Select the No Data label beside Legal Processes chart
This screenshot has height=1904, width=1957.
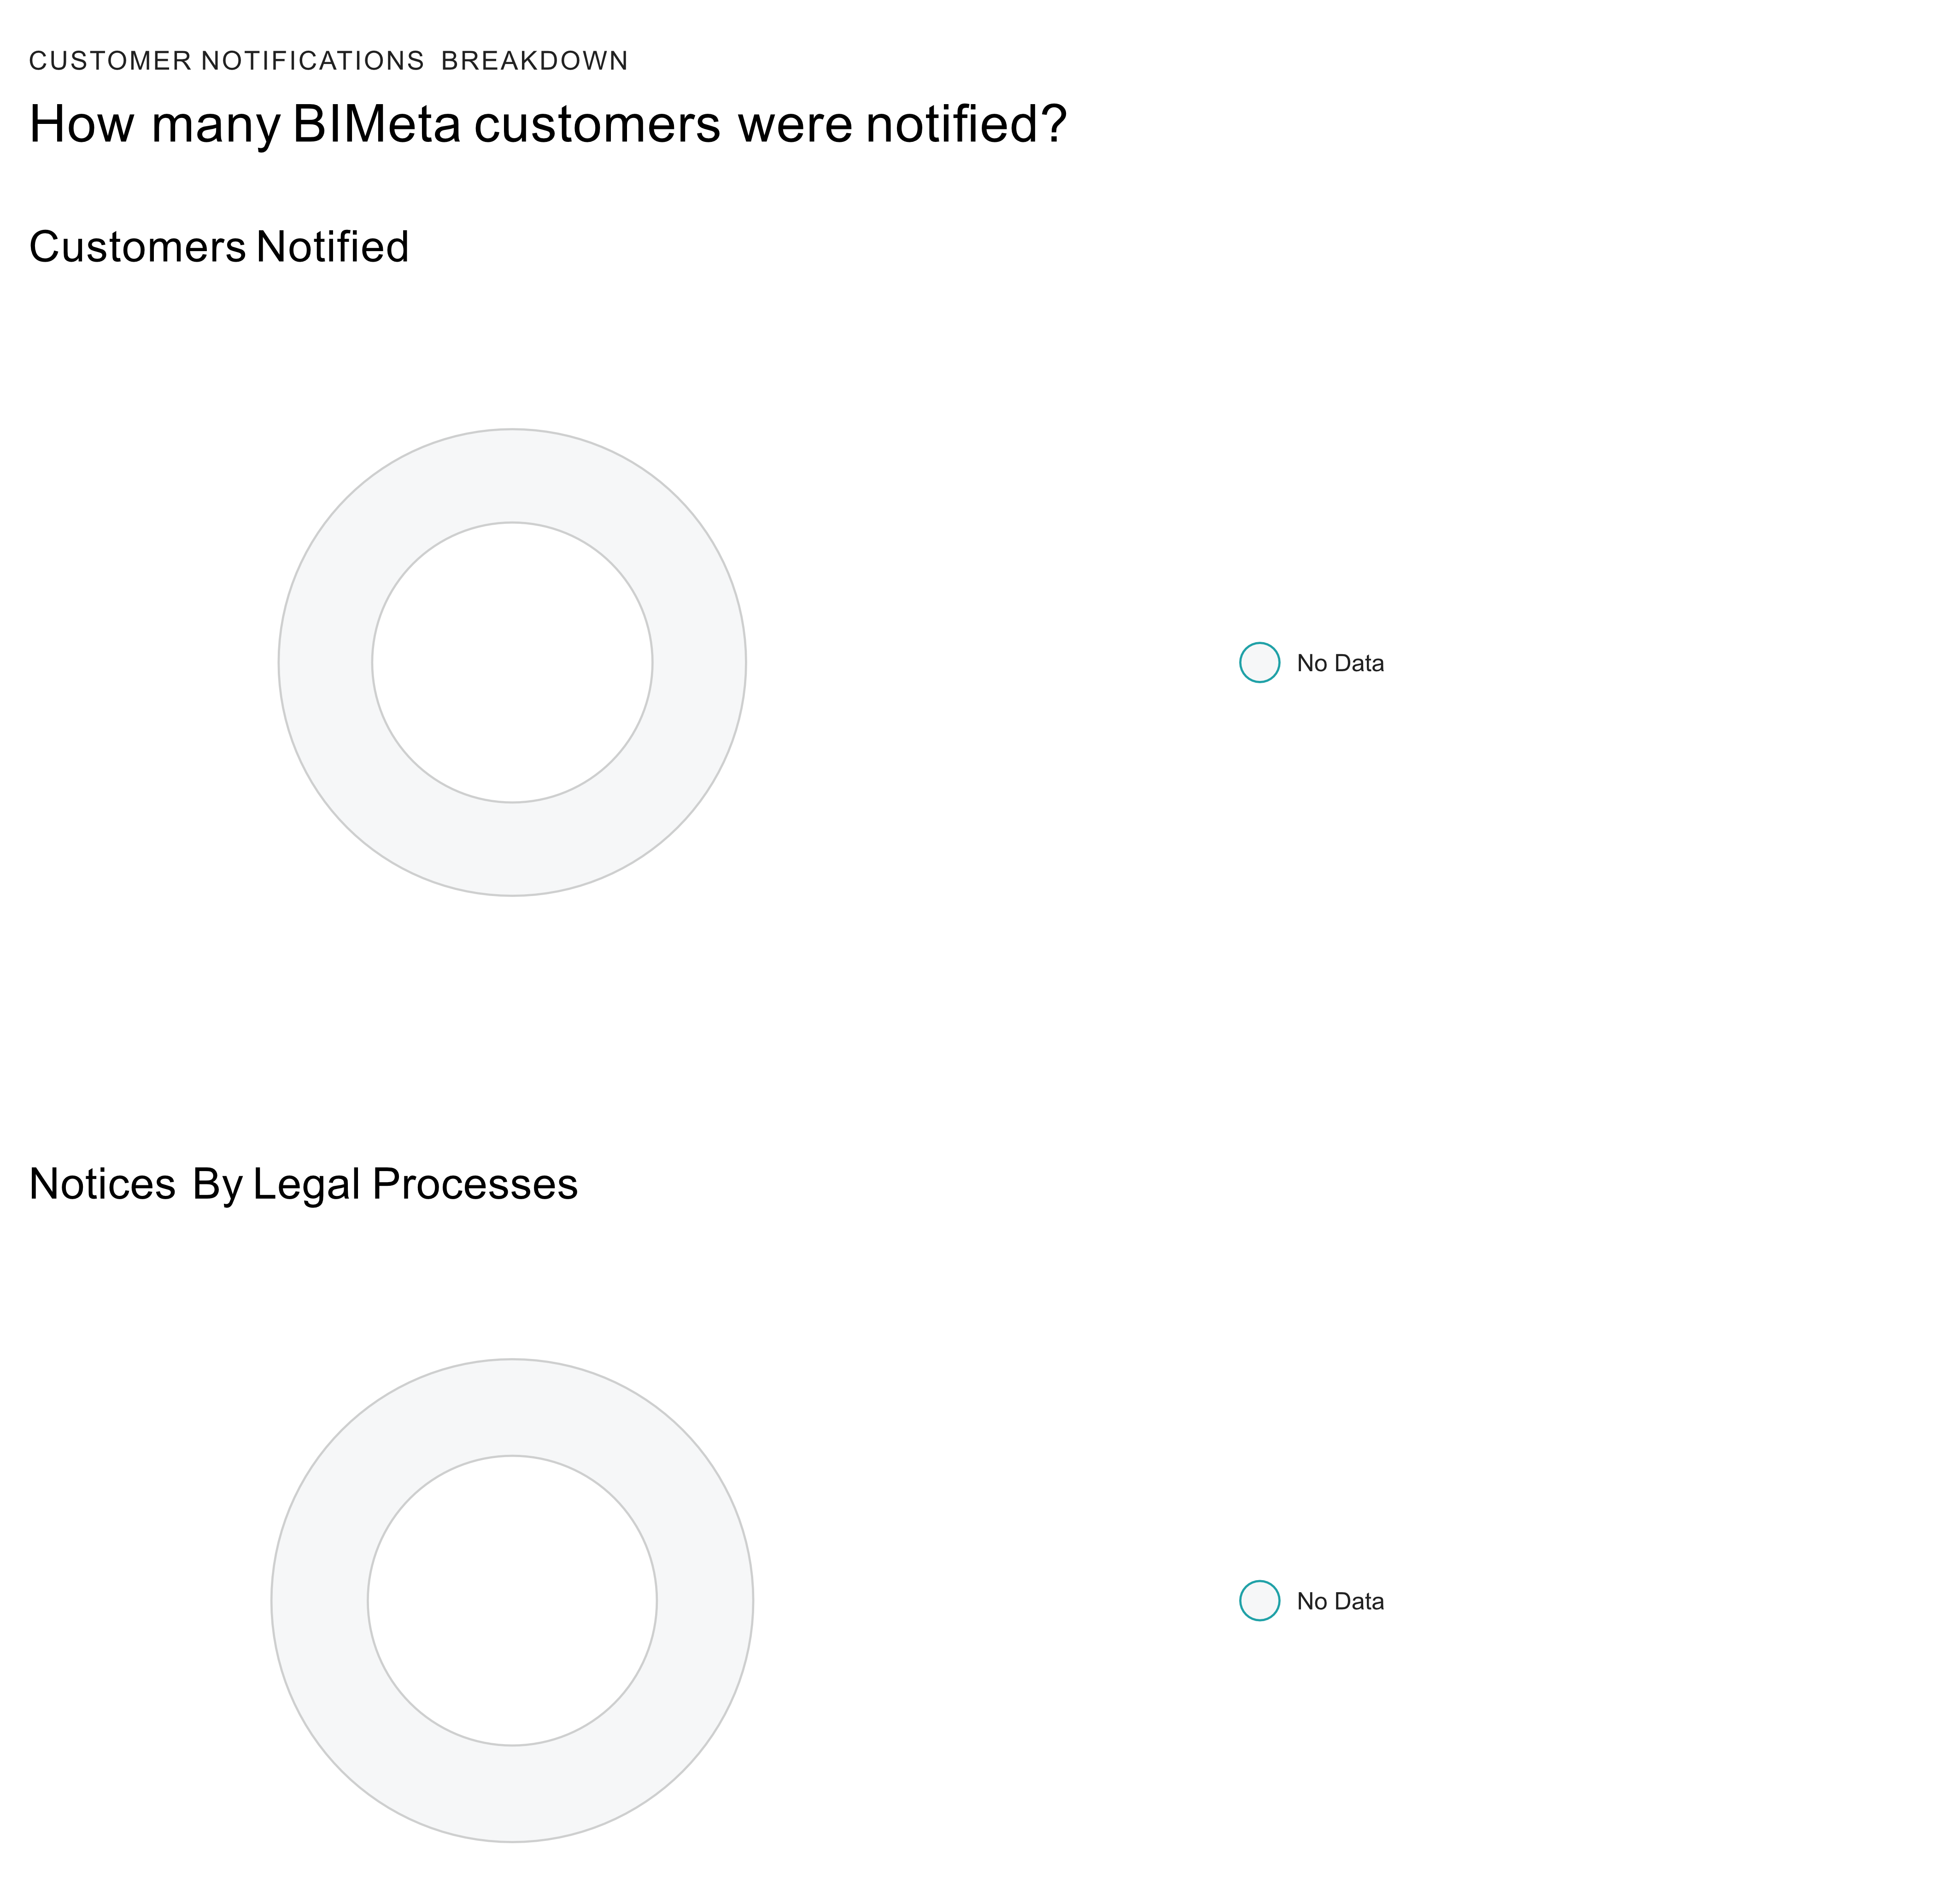[1340, 1601]
